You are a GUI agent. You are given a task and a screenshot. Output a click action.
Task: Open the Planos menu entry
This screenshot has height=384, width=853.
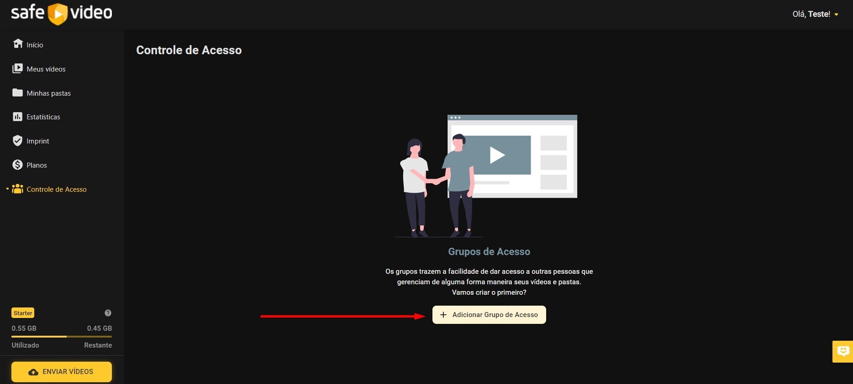tap(37, 165)
